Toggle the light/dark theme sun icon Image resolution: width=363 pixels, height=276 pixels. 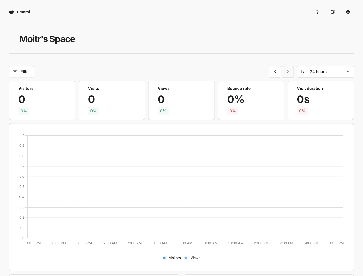(x=318, y=12)
